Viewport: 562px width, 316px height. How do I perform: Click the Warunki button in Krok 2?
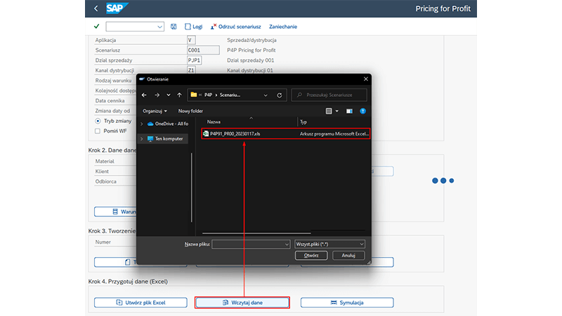coord(115,212)
